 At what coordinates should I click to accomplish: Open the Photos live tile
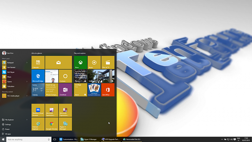click(52, 76)
